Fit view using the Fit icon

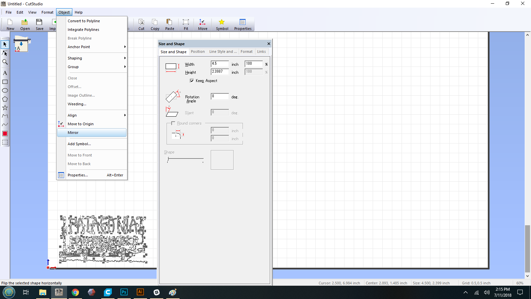pyautogui.click(x=186, y=25)
